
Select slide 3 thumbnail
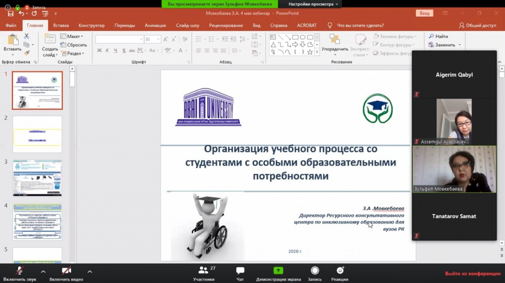tap(37, 178)
